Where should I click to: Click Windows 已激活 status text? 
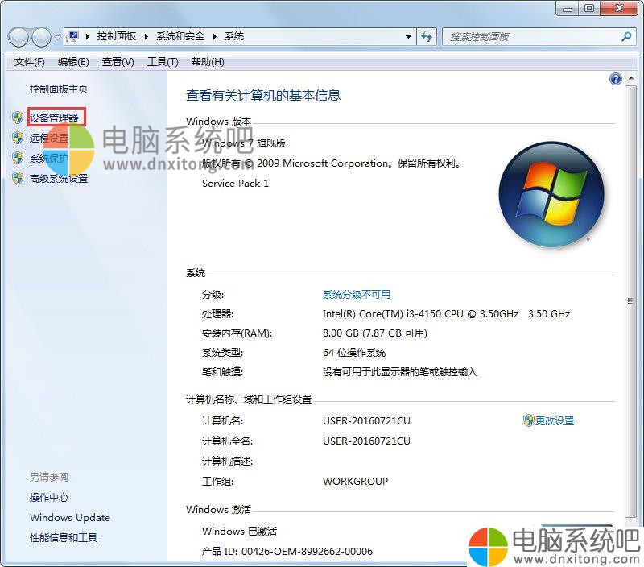[239, 532]
